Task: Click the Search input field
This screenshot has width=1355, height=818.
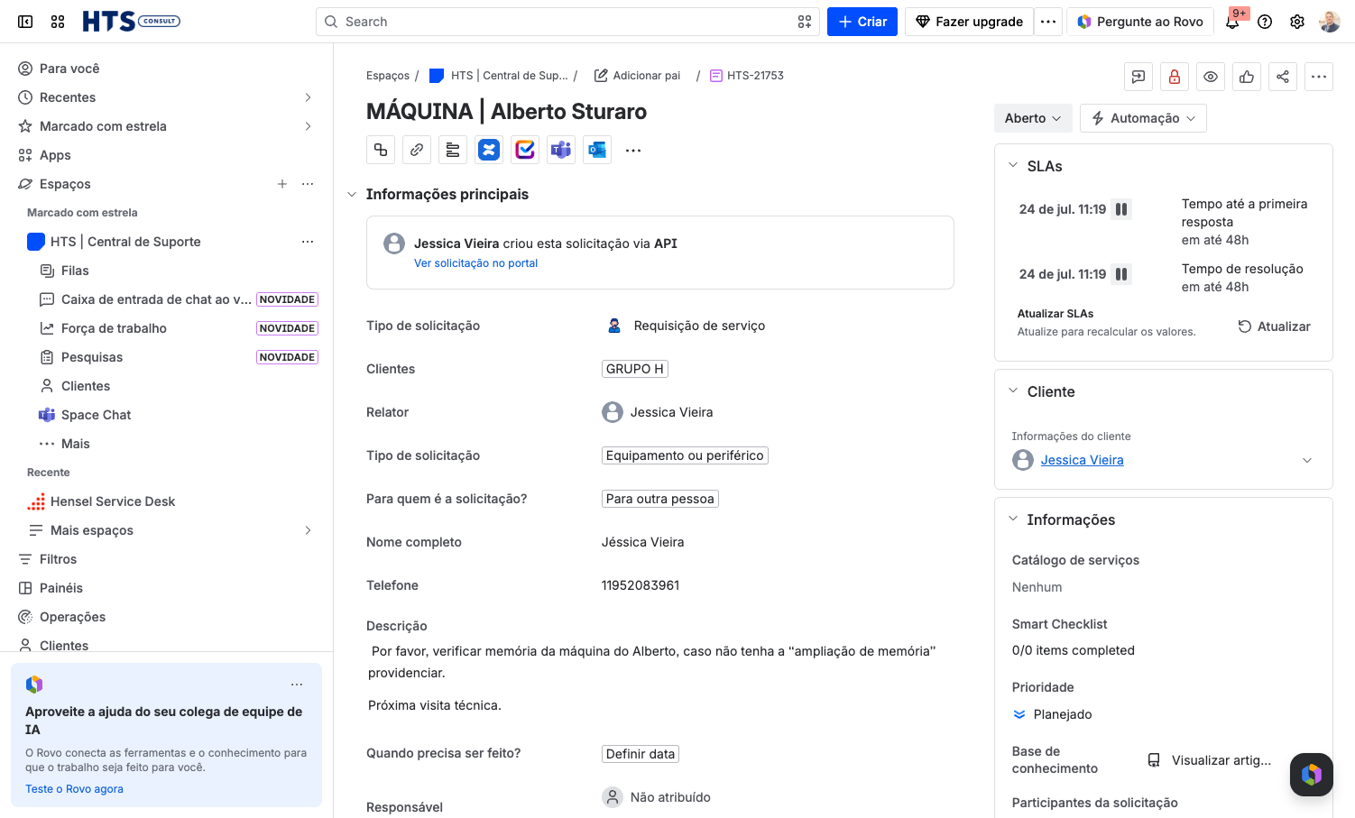Action: pos(567,22)
